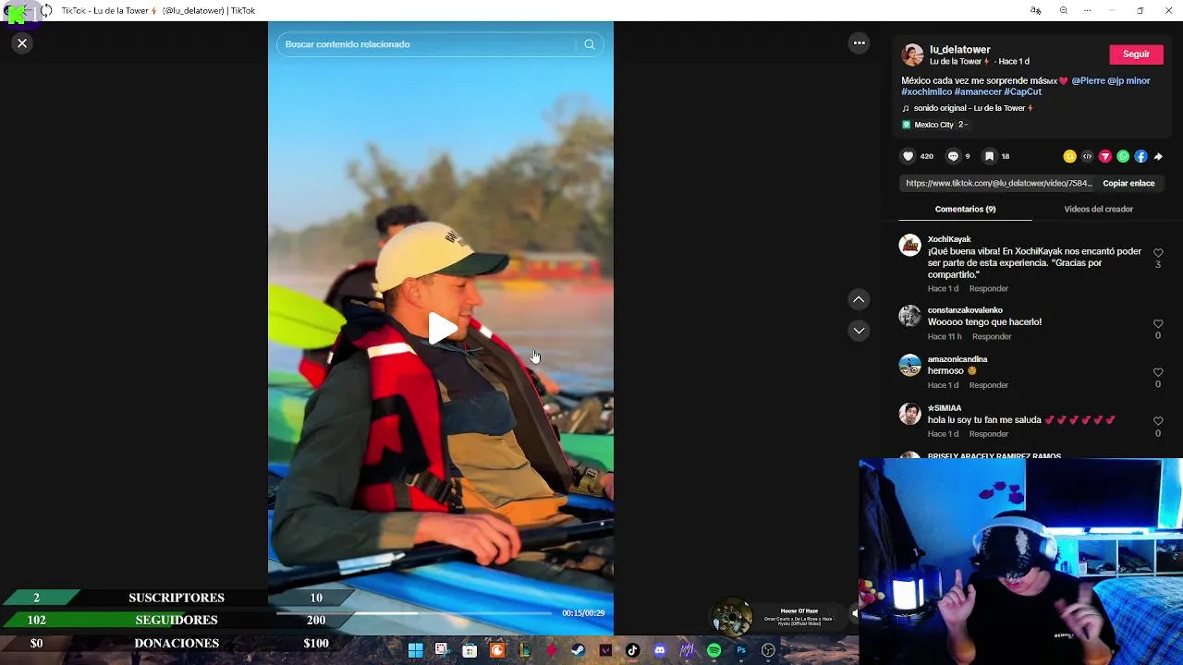Open Steam from taskbar
This screenshot has height=665, width=1183.
tap(578, 650)
